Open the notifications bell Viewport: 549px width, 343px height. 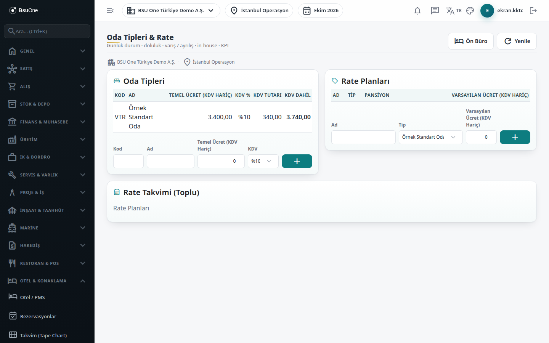pos(417,11)
